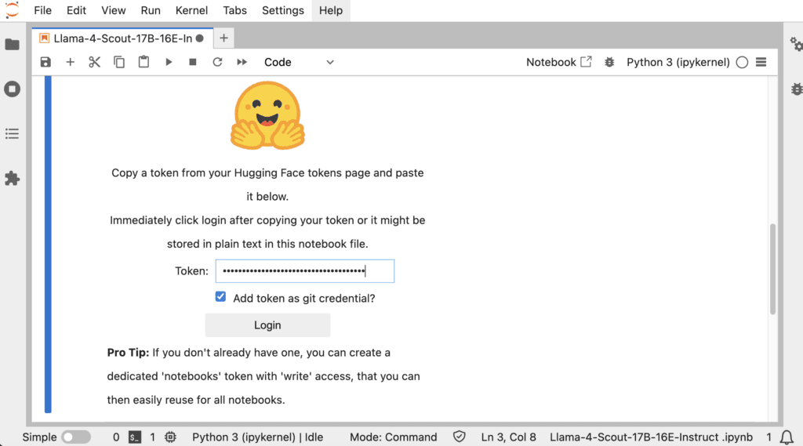803x446 pixels.
Task: Open the Running Terminals and Kernels panel
Action: point(13,89)
